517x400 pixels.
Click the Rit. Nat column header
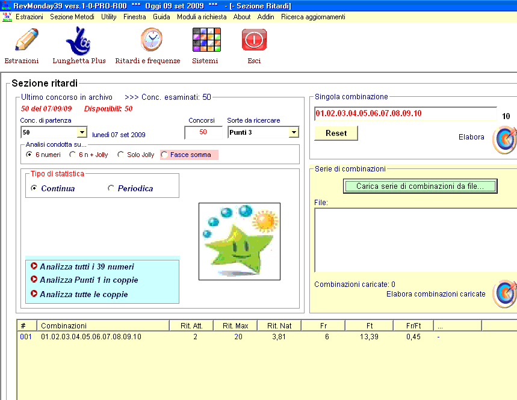[x=279, y=326]
